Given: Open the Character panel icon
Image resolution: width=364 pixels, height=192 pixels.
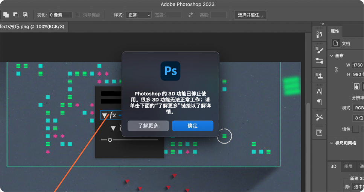Looking at the screenshot, I should tap(319, 91).
